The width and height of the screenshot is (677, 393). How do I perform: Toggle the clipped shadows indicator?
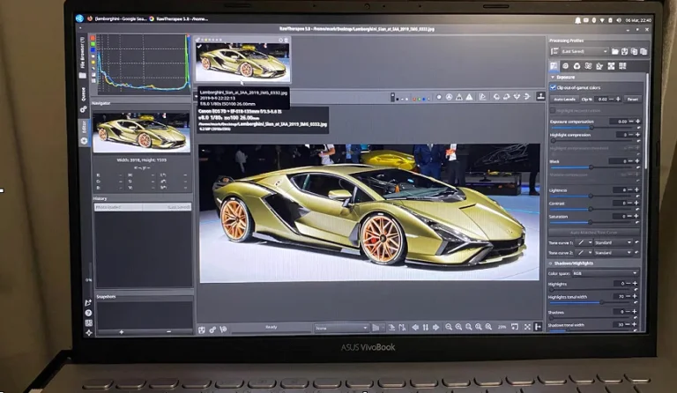[x=459, y=97]
